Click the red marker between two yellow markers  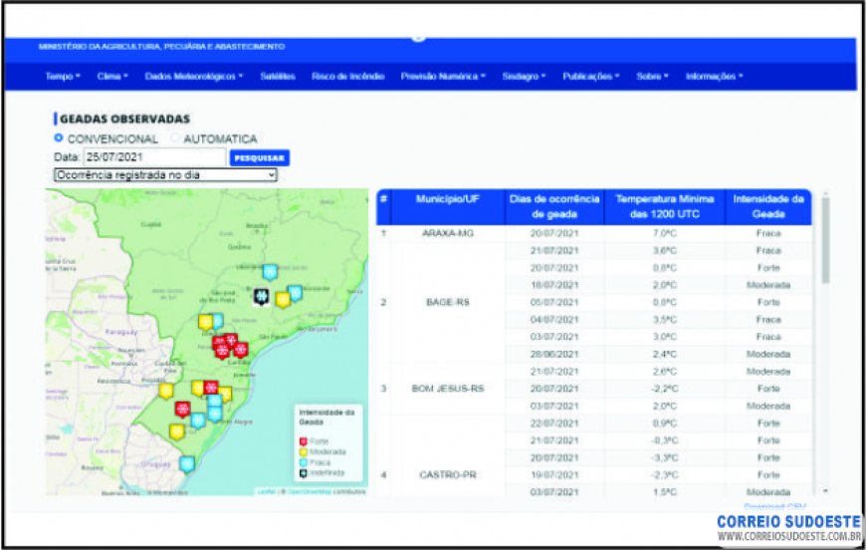pos(211,388)
